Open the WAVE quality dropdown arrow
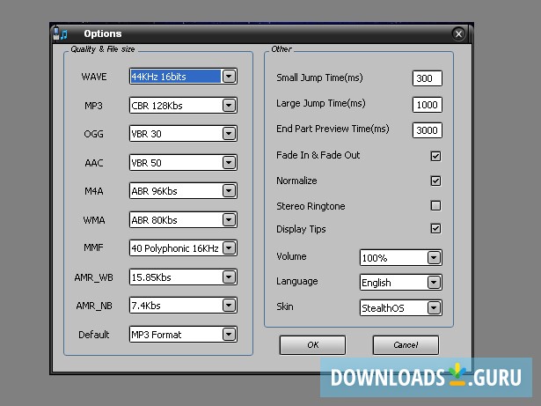This screenshot has height=406, width=541. (x=229, y=76)
